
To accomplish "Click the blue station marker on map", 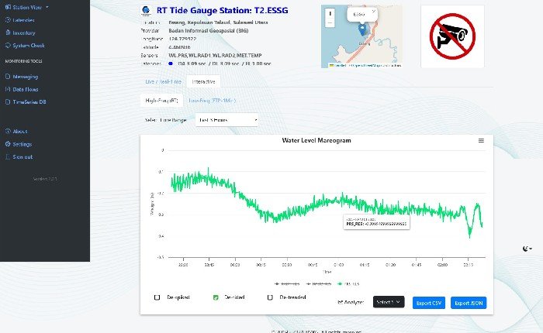I will click(x=363, y=29).
